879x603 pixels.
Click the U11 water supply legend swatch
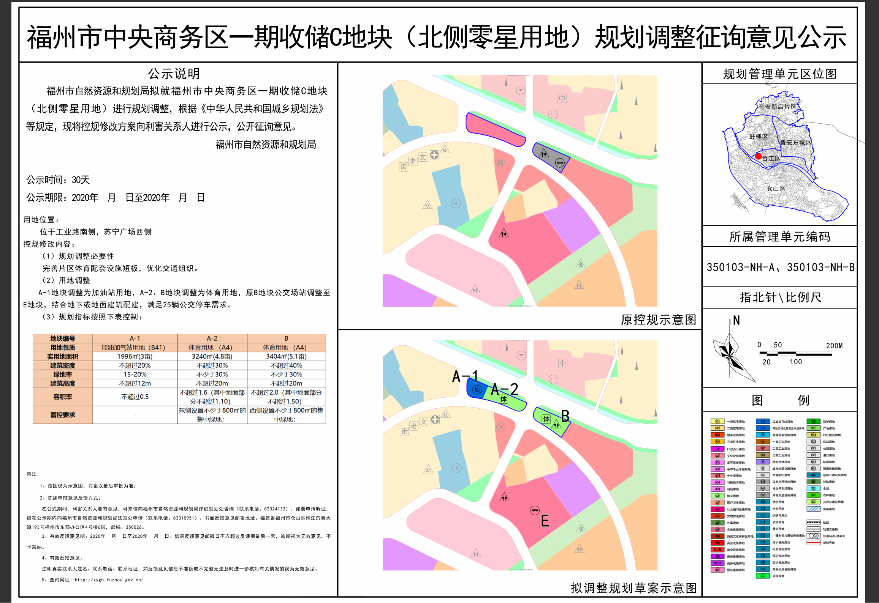tap(763, 502)
